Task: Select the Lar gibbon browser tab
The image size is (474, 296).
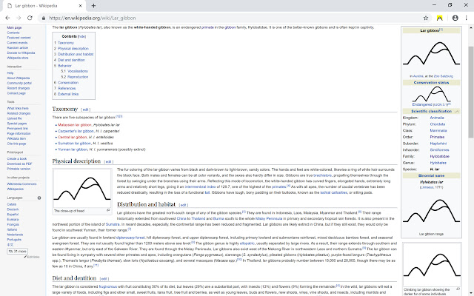Action: tap(43, 5)
